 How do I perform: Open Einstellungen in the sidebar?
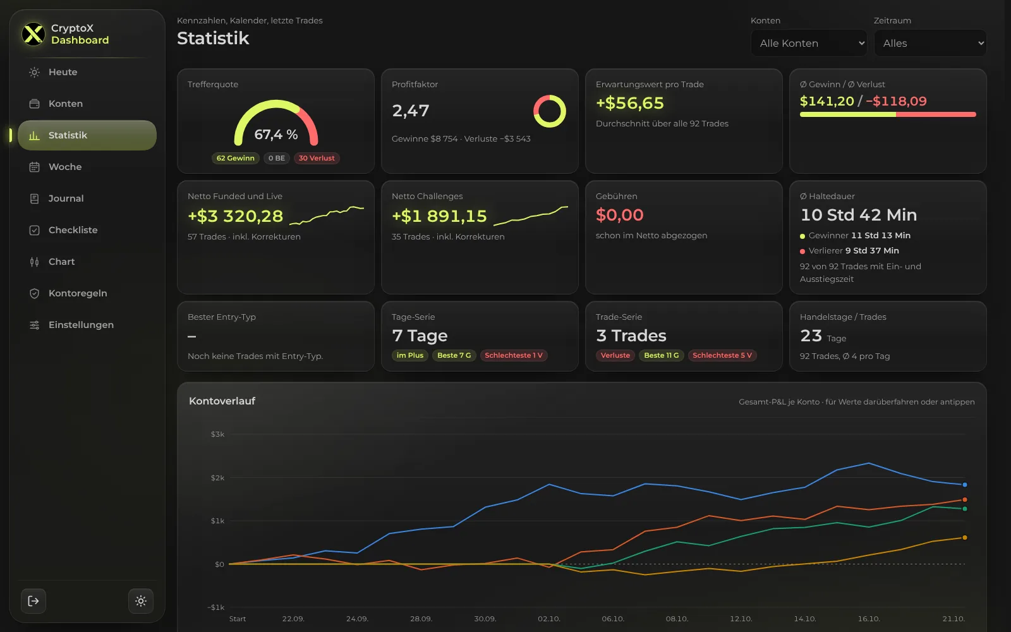tap(87, 325)
